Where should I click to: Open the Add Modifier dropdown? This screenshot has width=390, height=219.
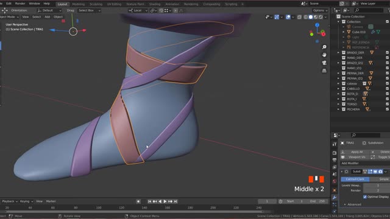(x=364, y=163)
